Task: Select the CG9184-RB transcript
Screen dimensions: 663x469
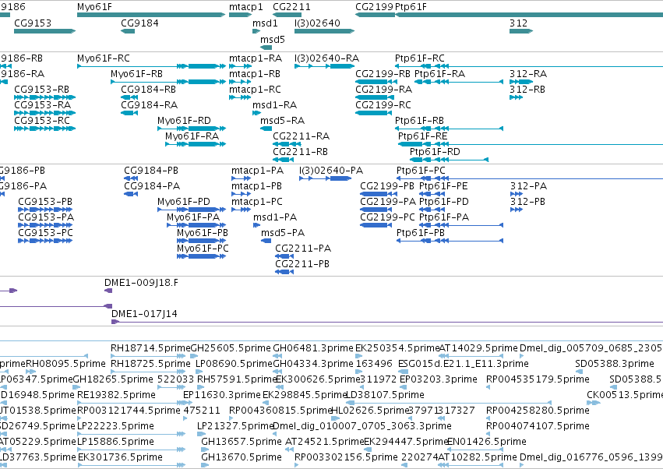Action: [x=129, y=97]
